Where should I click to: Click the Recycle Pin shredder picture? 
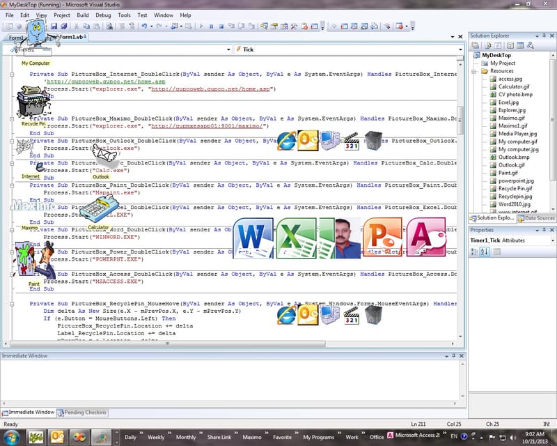(x=33, y=102)
